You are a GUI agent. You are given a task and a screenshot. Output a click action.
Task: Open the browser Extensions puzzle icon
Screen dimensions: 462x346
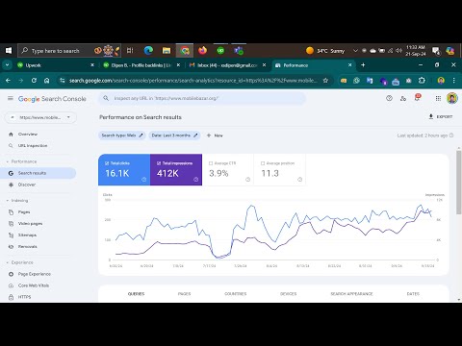coord(422,81)
